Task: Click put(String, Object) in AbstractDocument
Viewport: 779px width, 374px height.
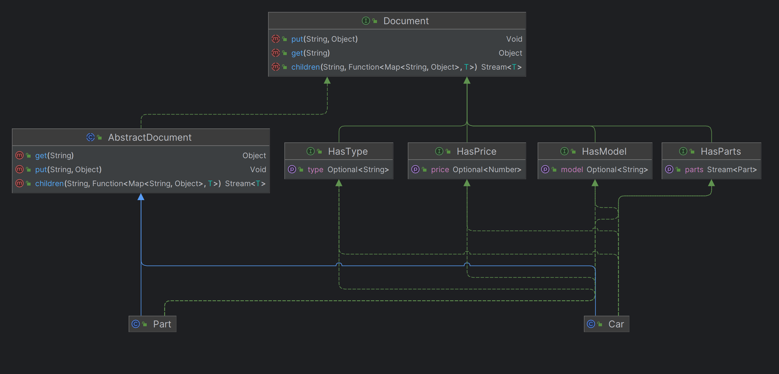Action: point(68,170)
